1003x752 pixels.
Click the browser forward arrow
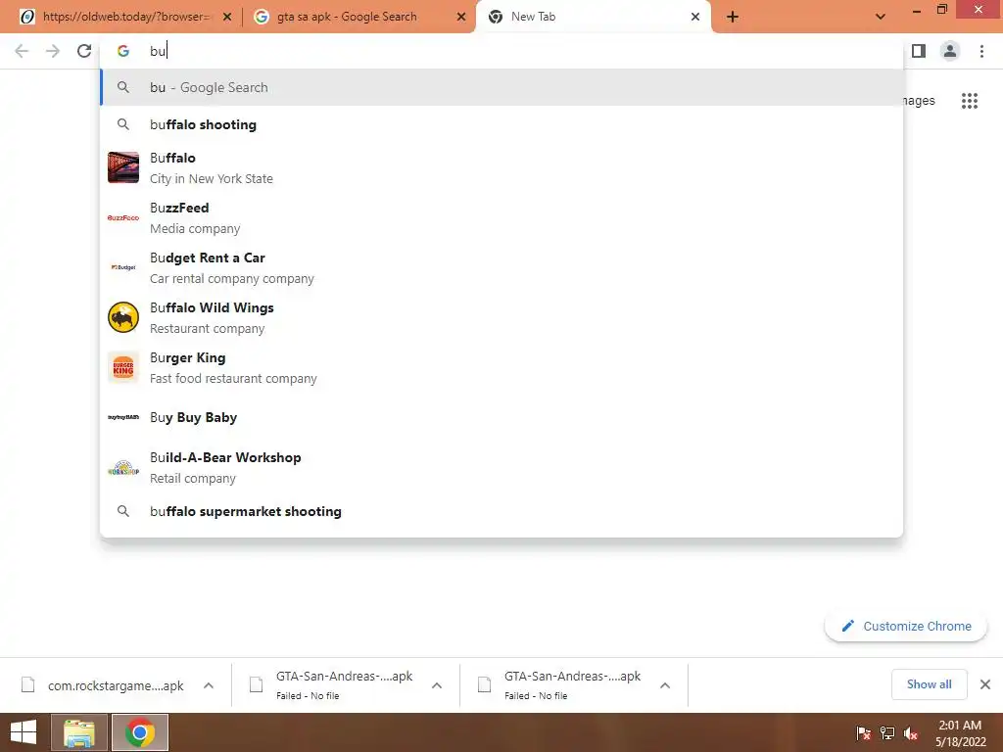53,51
